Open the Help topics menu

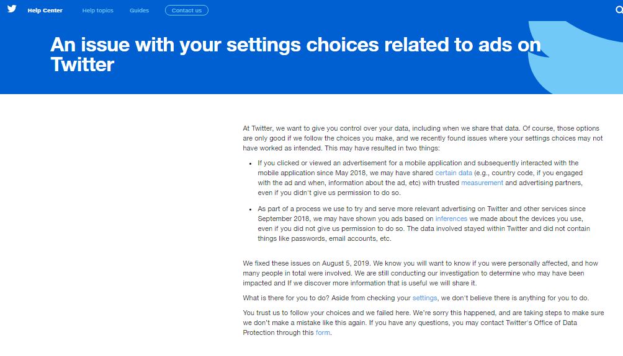pos(97,11)
